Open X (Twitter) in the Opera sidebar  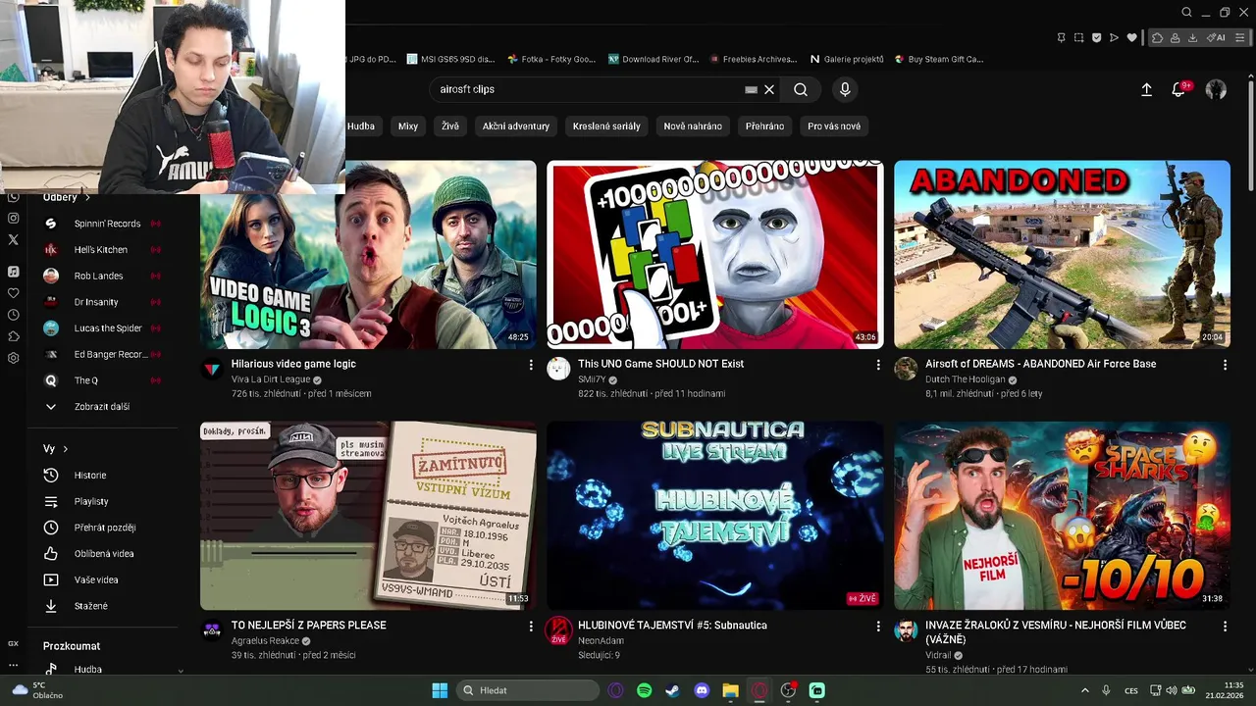[14, 239]
